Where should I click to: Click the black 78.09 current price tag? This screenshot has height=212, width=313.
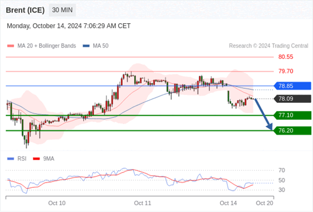coord(292,99)
